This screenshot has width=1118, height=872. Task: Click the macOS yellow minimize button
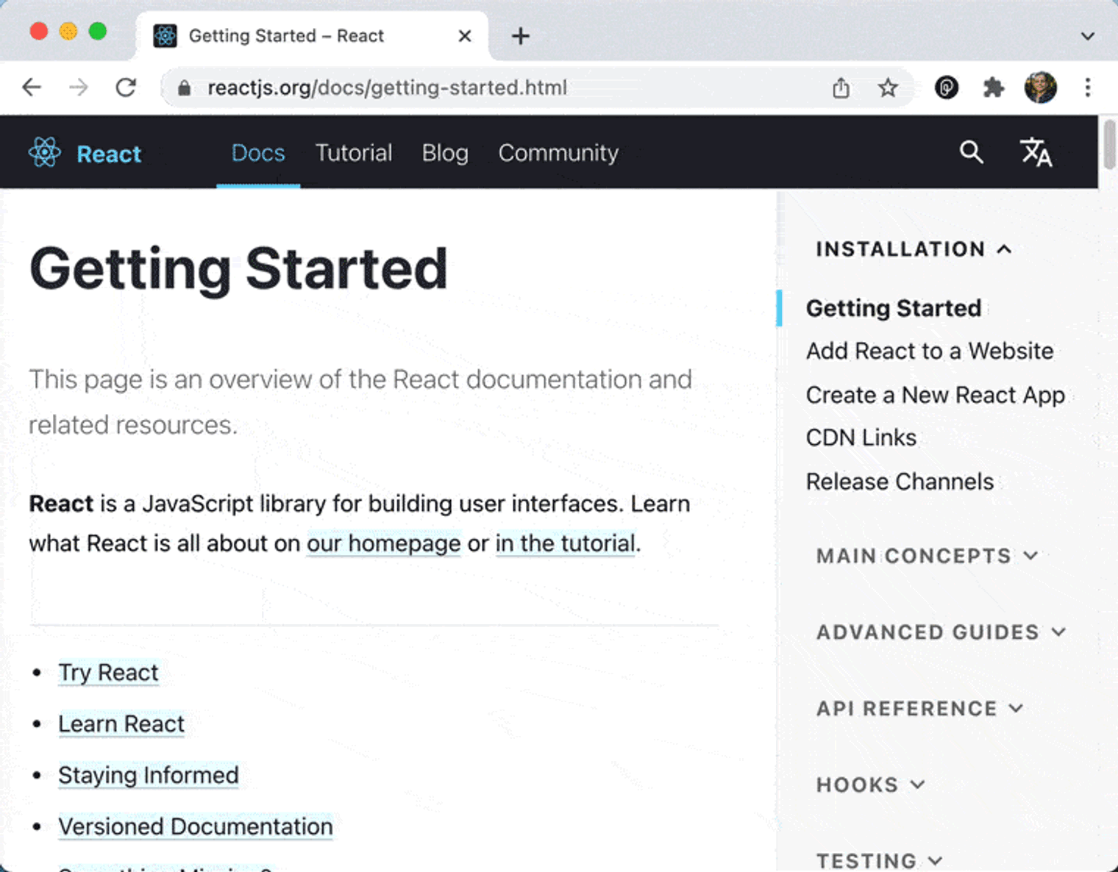click(68, 32)
